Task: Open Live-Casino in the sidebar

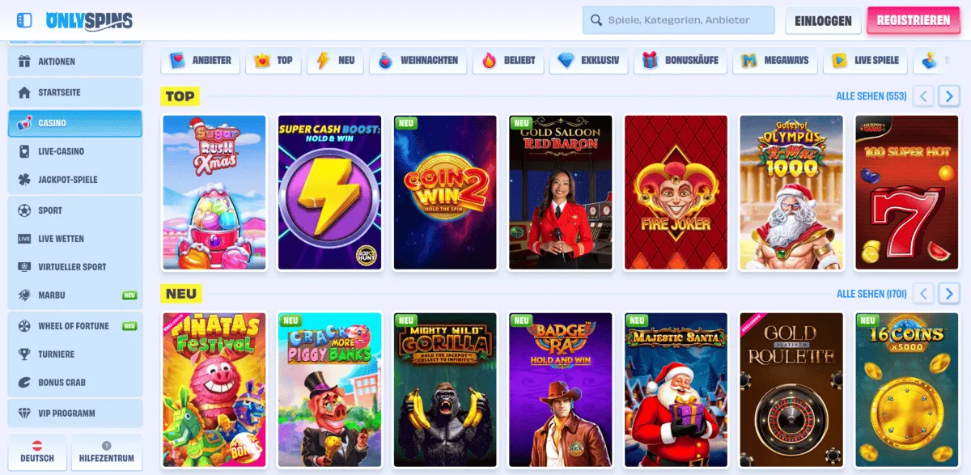Action: coord(74,151)
